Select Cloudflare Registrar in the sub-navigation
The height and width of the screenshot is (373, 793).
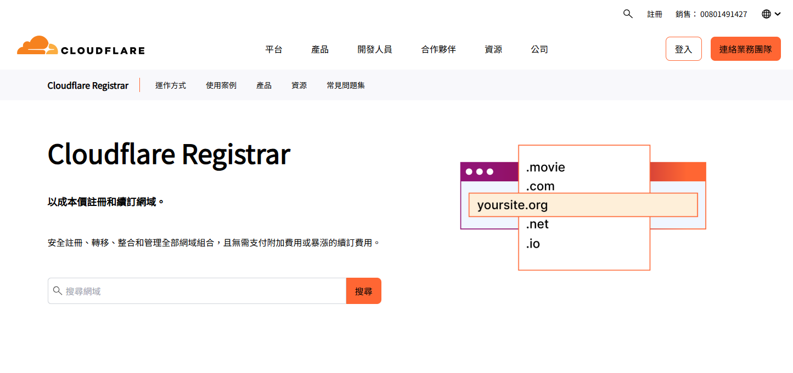click(x=88, y=85)
